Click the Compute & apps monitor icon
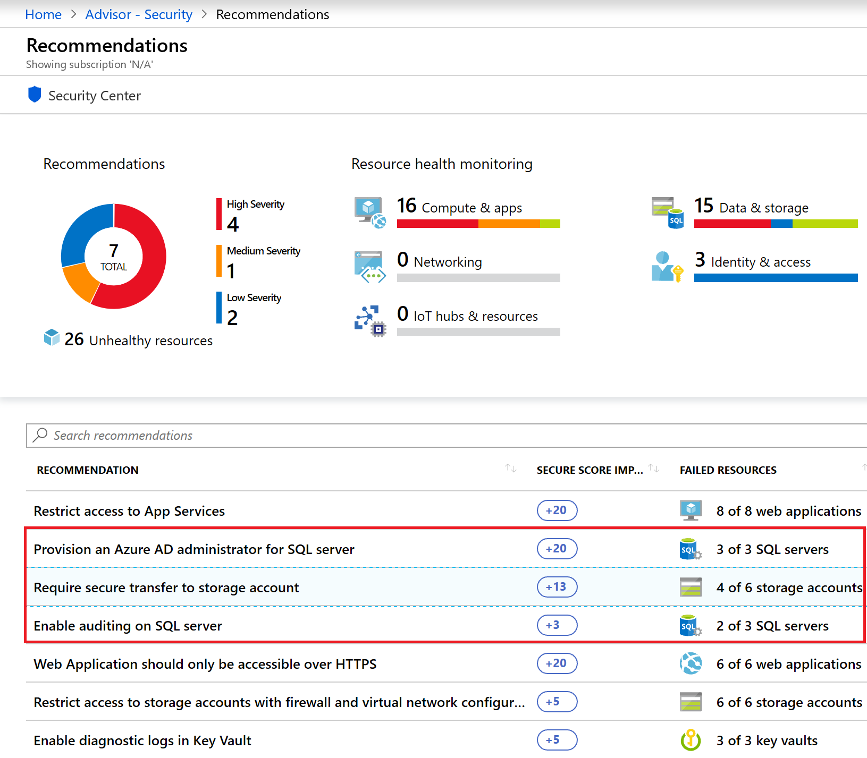 (x=370, y=212)
